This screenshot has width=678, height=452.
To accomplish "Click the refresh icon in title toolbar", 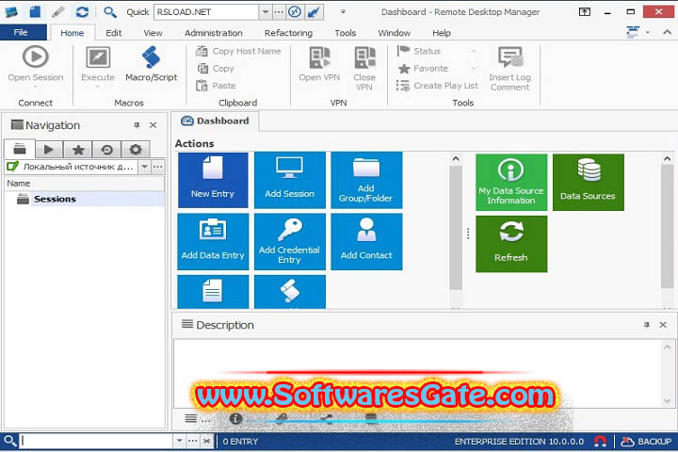I will point(82,12).
